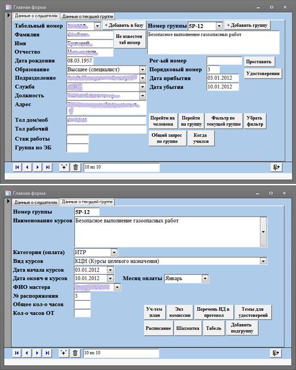
Task: Click form icon in top window title bar
Action: (x=8, y=7)
